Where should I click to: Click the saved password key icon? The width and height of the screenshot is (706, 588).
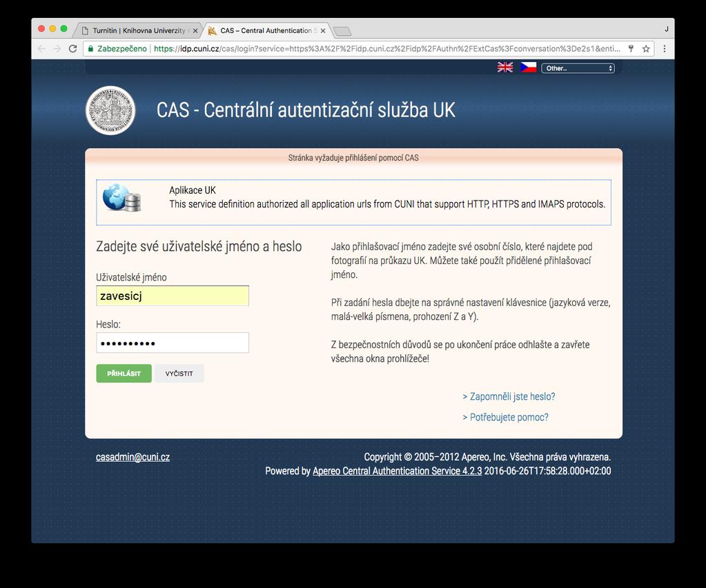pos(631,48)
